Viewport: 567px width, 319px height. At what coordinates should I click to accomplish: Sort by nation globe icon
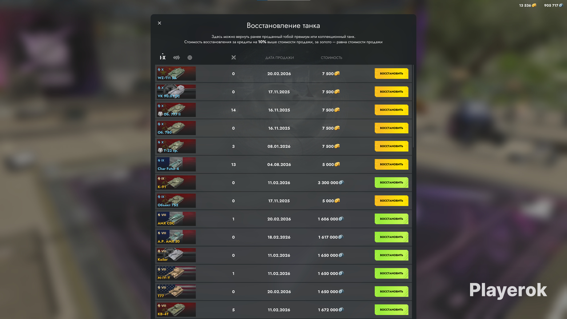190,58
